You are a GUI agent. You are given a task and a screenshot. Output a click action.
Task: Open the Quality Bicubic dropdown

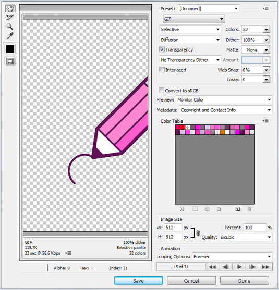(x=246, y=237)
